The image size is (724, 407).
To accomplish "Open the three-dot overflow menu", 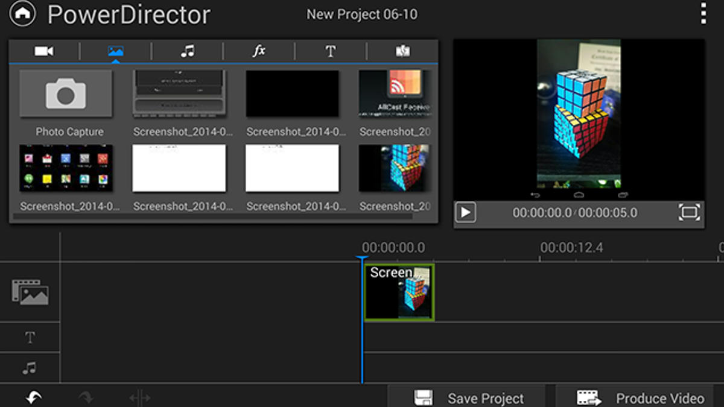I will (703, 14).
